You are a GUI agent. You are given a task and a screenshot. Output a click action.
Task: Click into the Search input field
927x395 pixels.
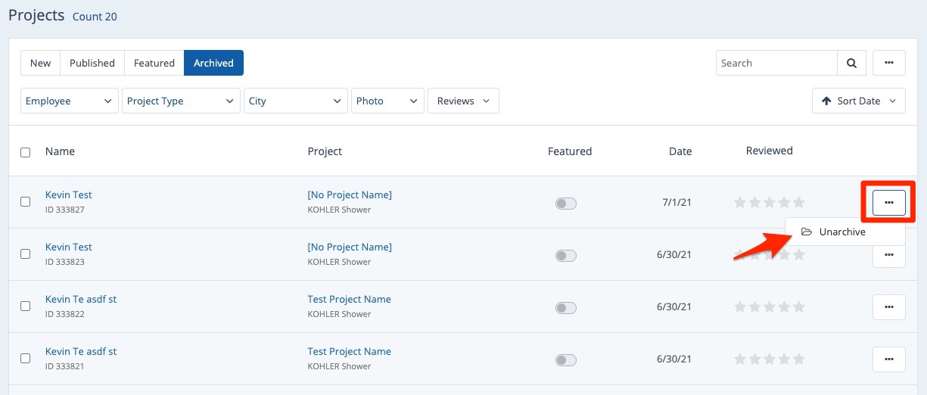pos(776,64)
